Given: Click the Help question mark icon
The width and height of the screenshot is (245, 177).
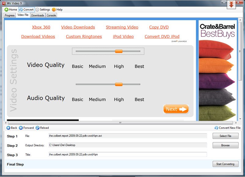Looking at the screenshot, I should pos(54,10).
